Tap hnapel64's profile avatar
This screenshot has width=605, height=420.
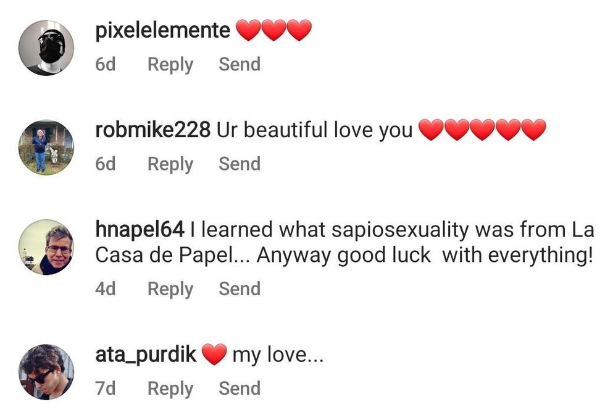pyautogui.click(x=46, y=246)
